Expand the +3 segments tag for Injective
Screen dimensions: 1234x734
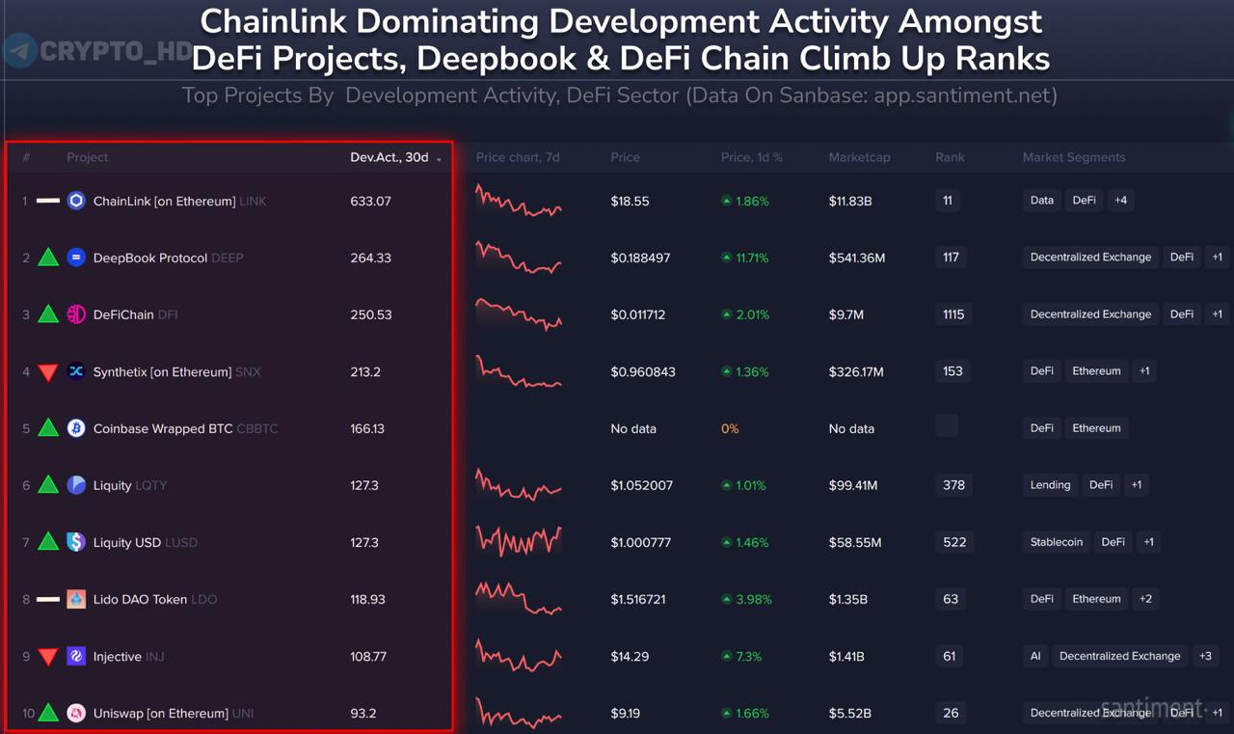coord(1205,656)
